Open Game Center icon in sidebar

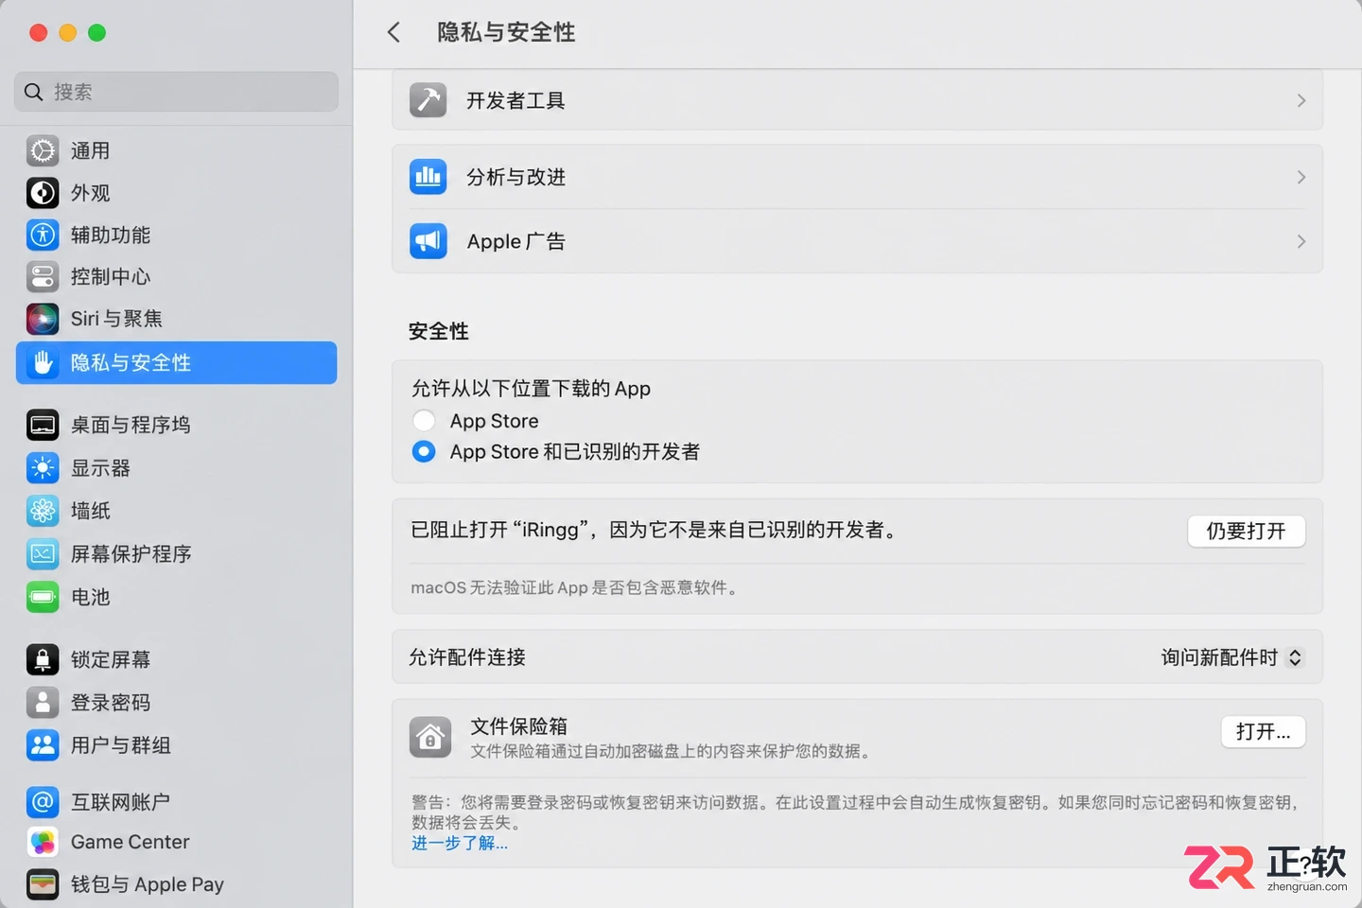(x=43, y=842)
